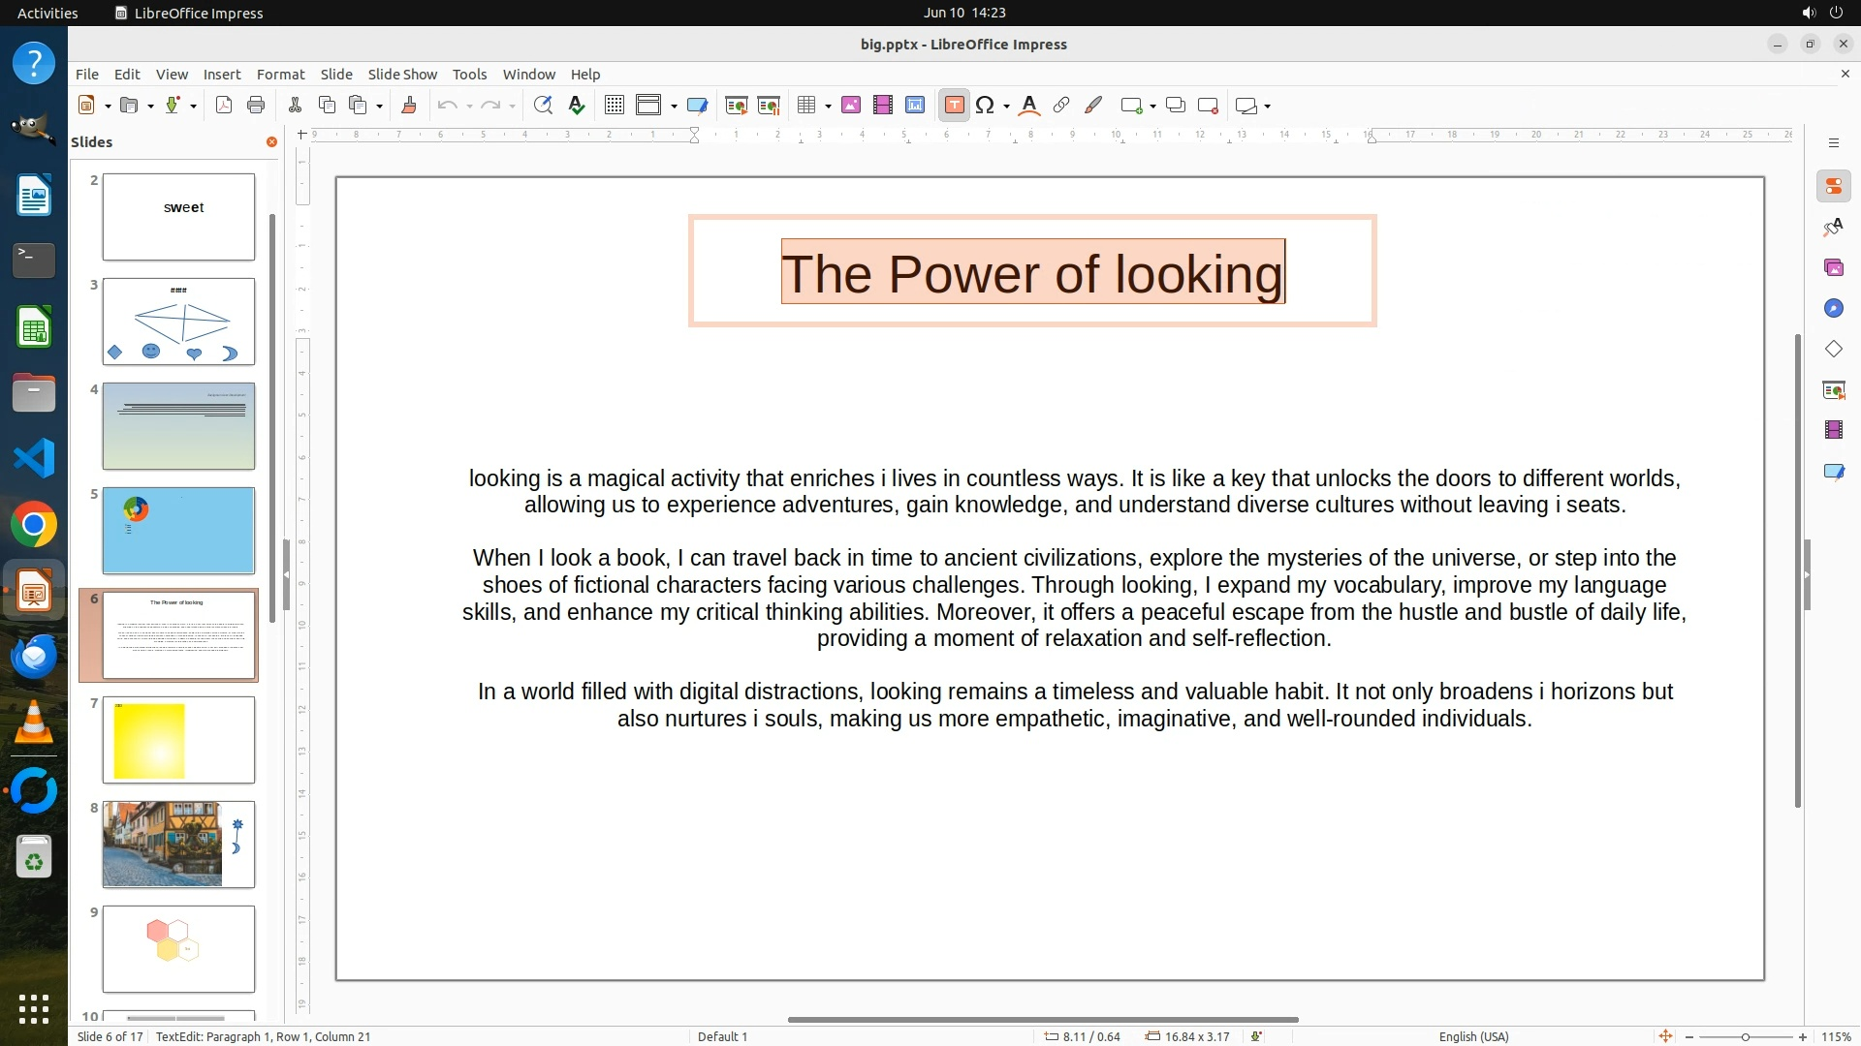This screenshot has height=1046, width=1861.
Task: Close the Slides panel
Action: click(x=271, y=141)
